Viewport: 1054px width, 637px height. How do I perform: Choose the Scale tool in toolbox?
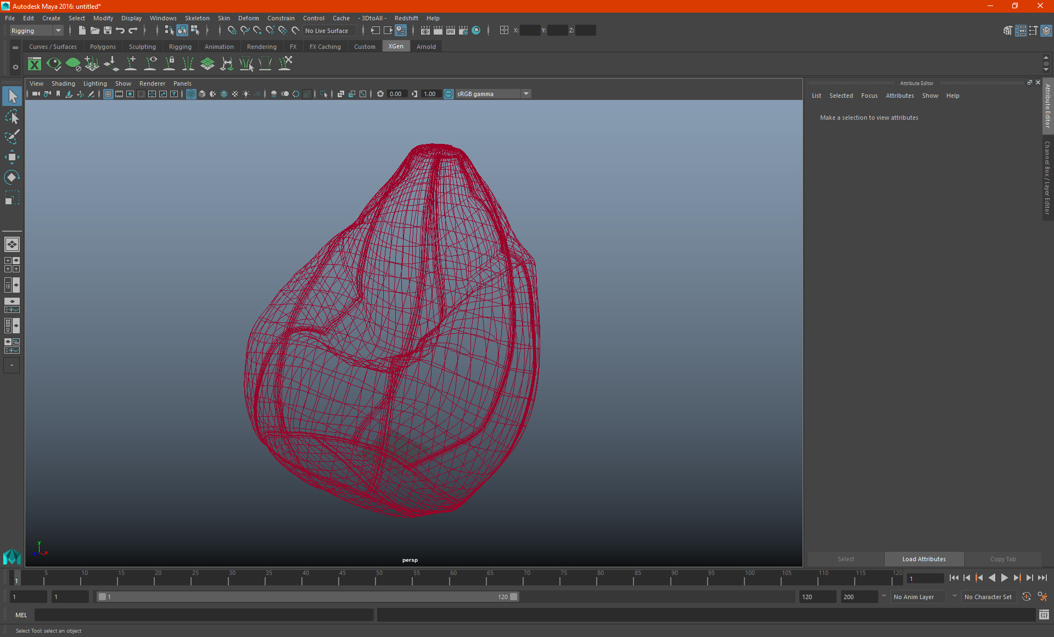tap(12, 198)
